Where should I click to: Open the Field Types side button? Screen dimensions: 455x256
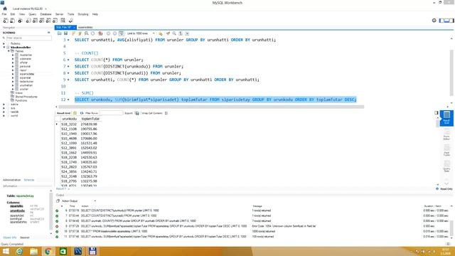point(446,150)
